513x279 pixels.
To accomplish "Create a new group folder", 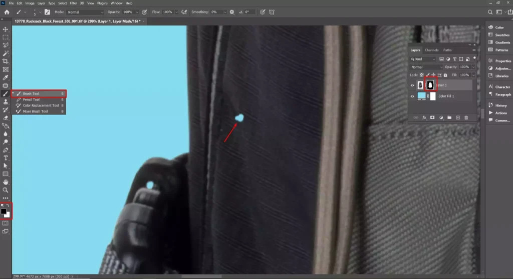I will point(449,117).
